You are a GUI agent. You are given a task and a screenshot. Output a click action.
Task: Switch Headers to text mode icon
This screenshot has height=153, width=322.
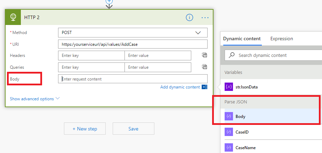205,55
